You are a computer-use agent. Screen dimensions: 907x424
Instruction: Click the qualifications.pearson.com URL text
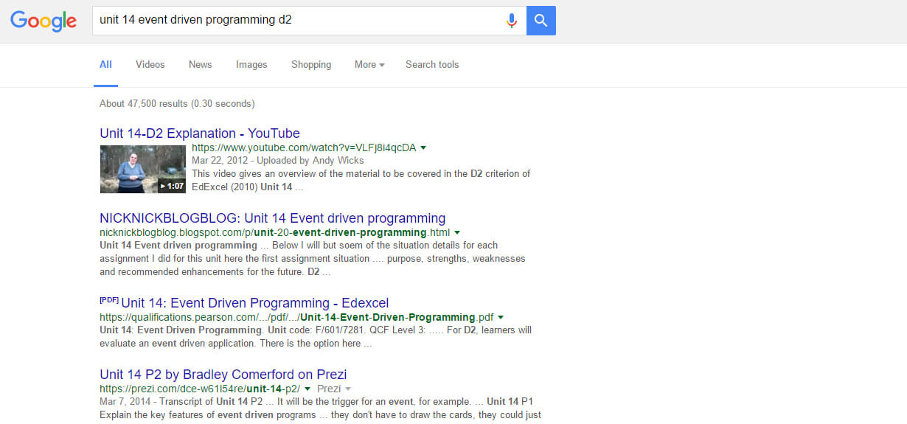297,317
